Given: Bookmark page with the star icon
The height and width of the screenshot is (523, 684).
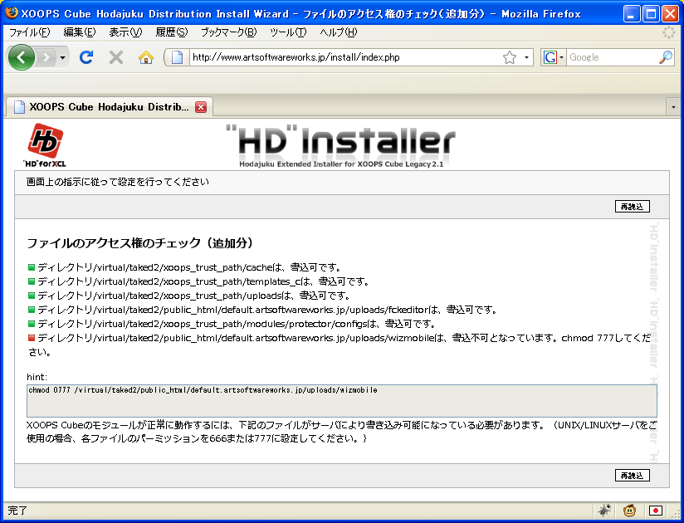Looking at the screenshot, I should (510, 57).
